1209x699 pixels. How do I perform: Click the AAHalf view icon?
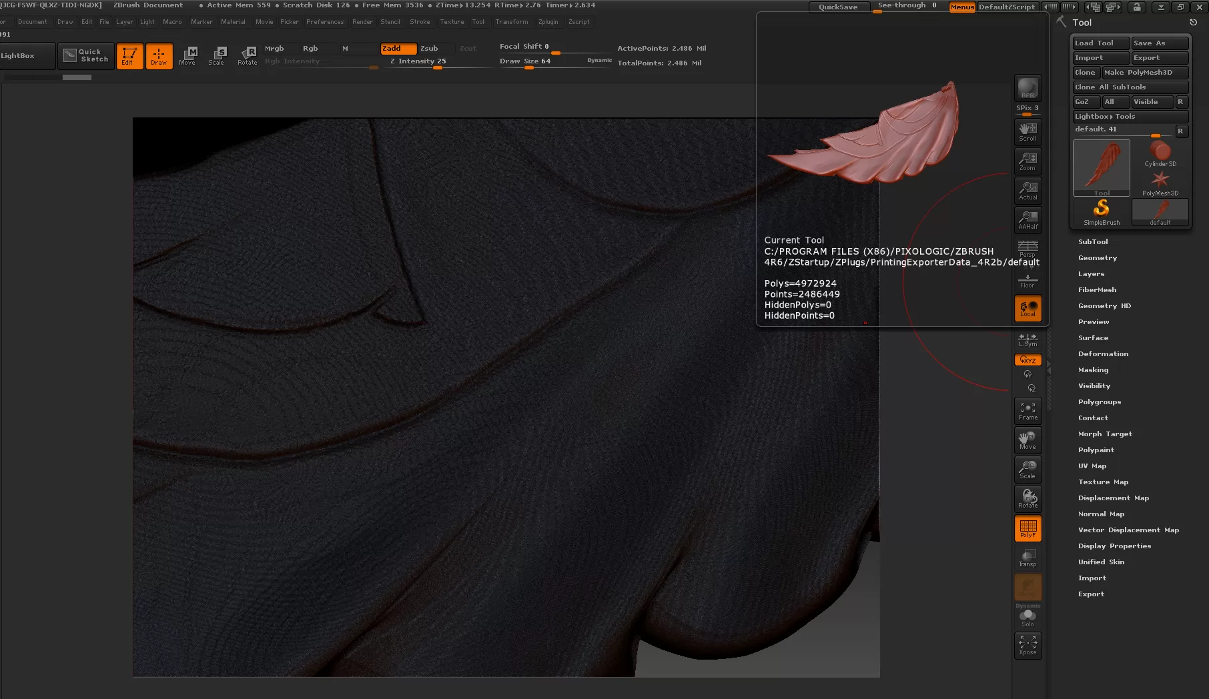(1028, 219)
